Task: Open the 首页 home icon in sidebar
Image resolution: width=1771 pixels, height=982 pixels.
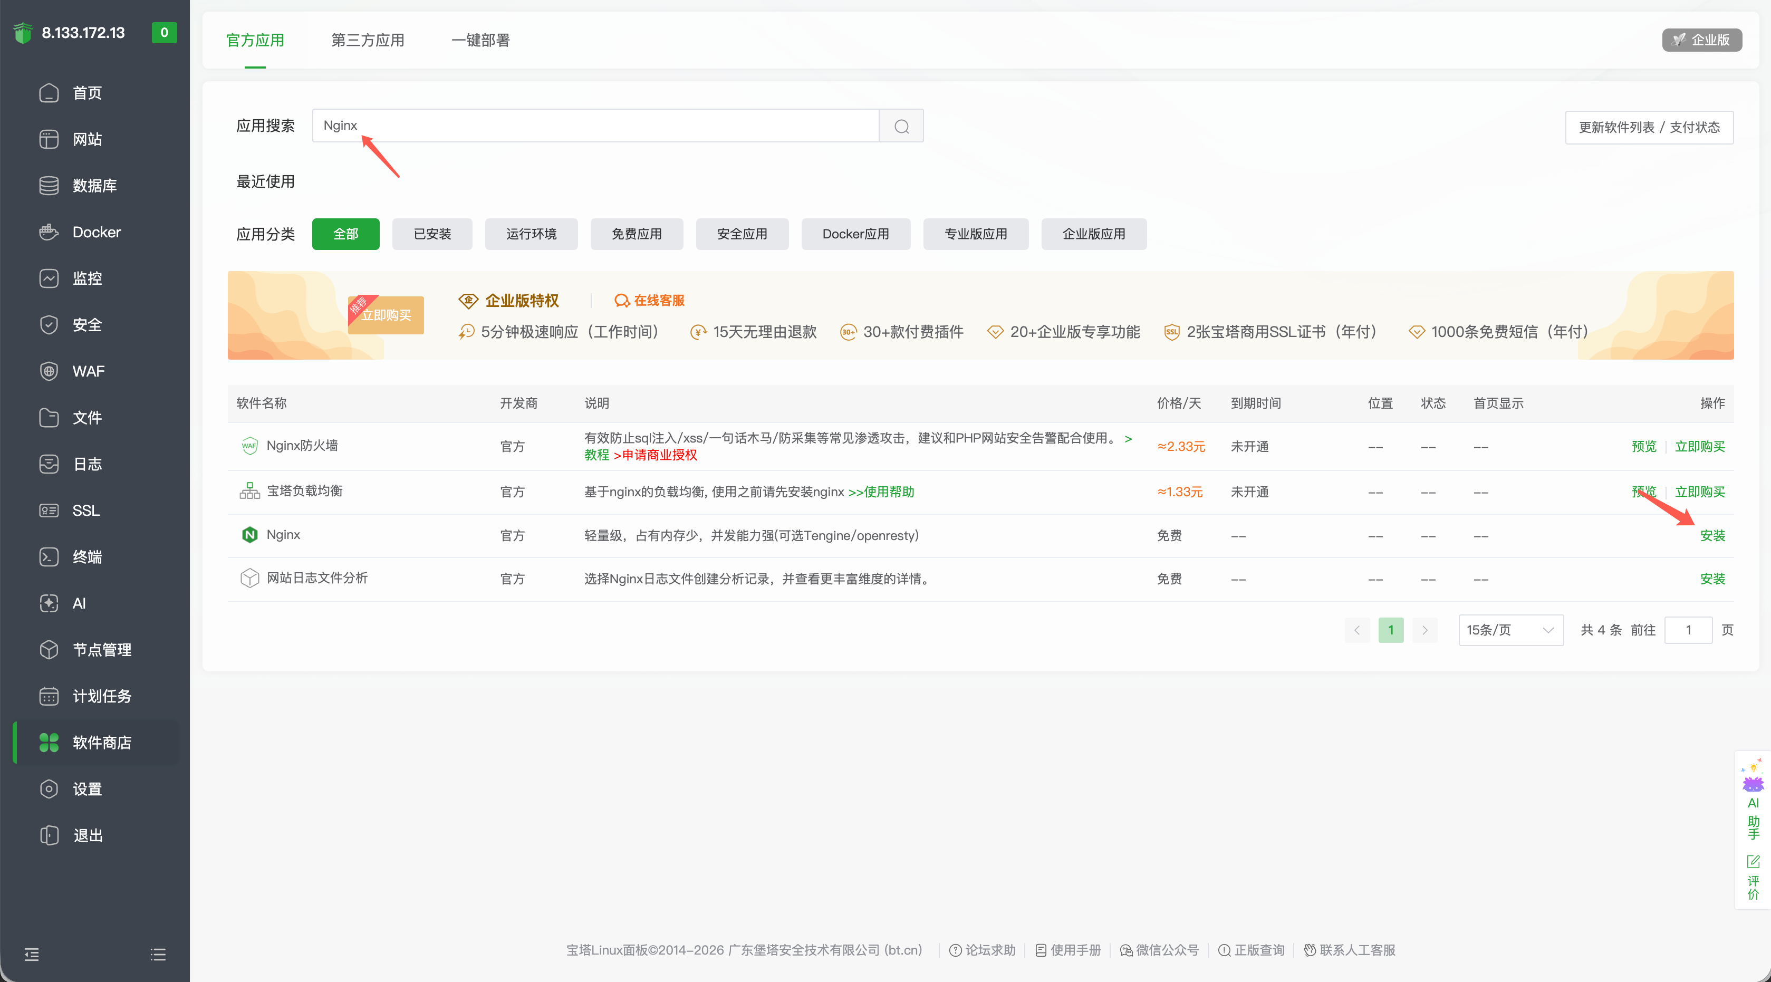Action: (49, 93)
